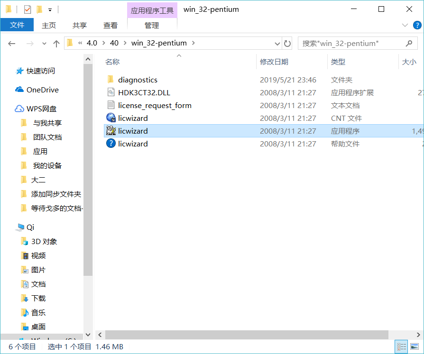Open the 管理 tab
The width and height of the screenshot is (424, 354).
[152, 26]
